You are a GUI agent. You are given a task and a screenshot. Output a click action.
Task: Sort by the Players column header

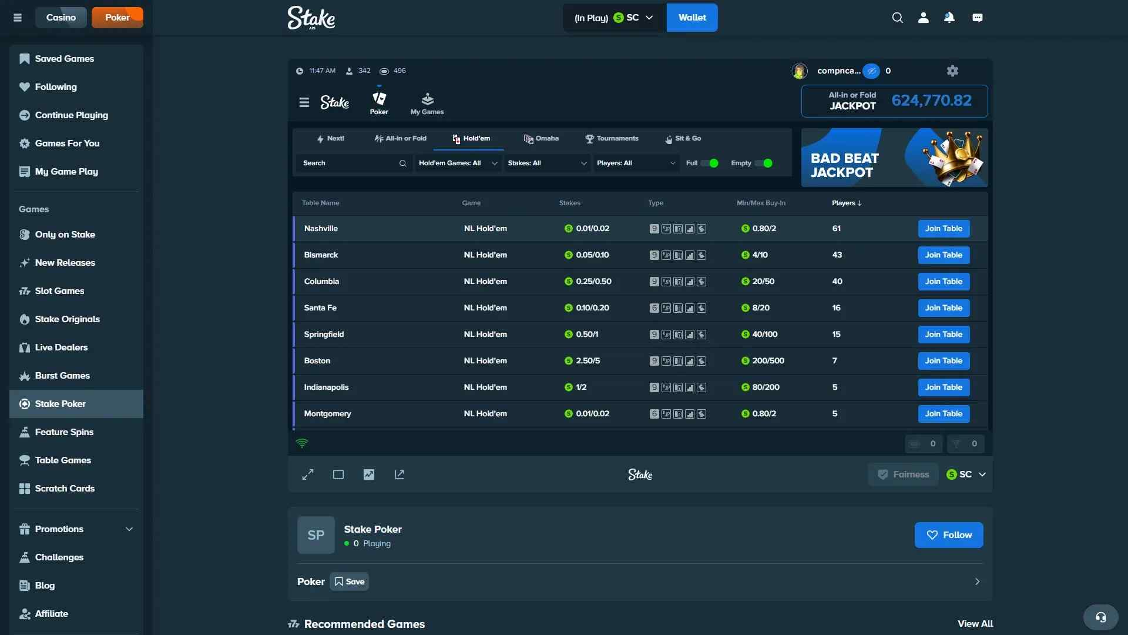[847, 203]
